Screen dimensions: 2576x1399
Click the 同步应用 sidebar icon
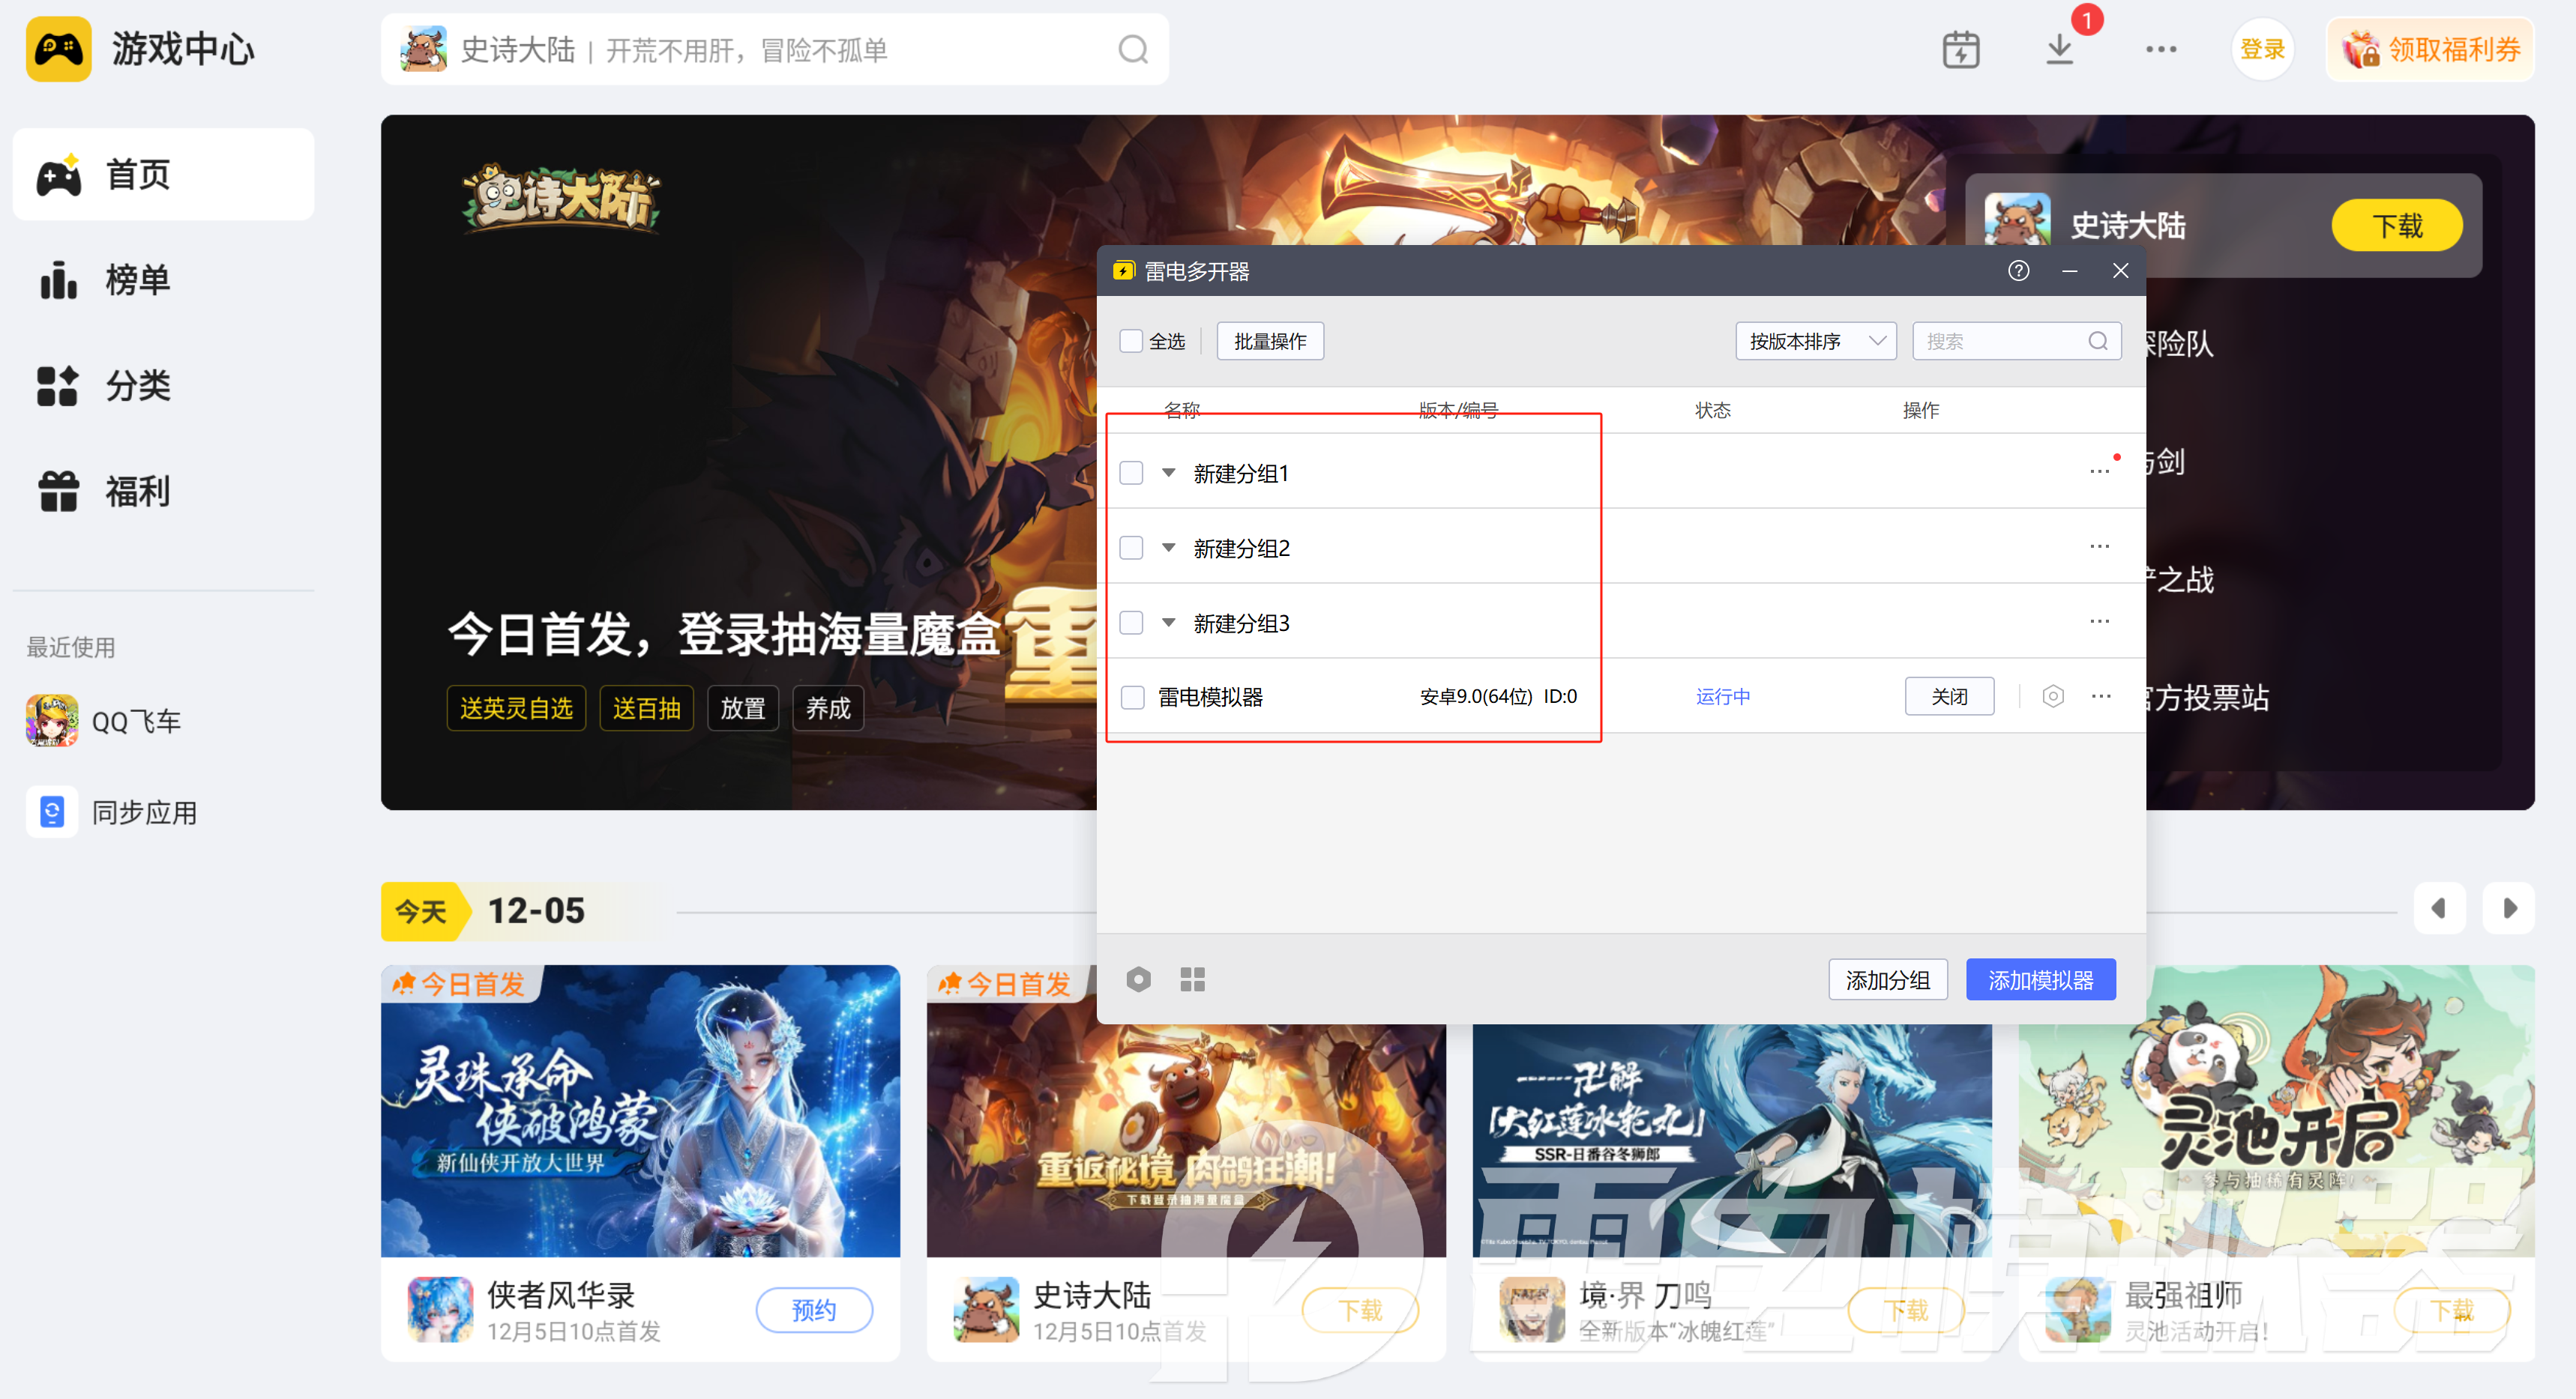pos(51,812)
